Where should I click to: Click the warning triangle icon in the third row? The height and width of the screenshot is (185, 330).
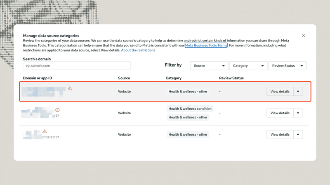(x=45, y=131)
